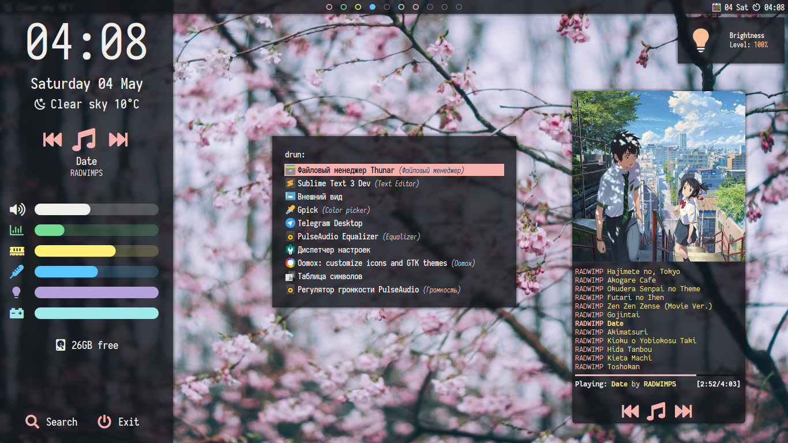Screen dimensions: 788x443
Task: Launch Oomox: customize icons and GTK themes
Action: [394, 263]
